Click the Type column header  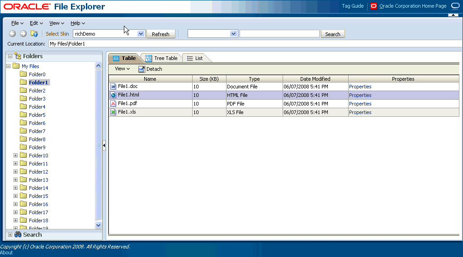[x=254, y=79]
